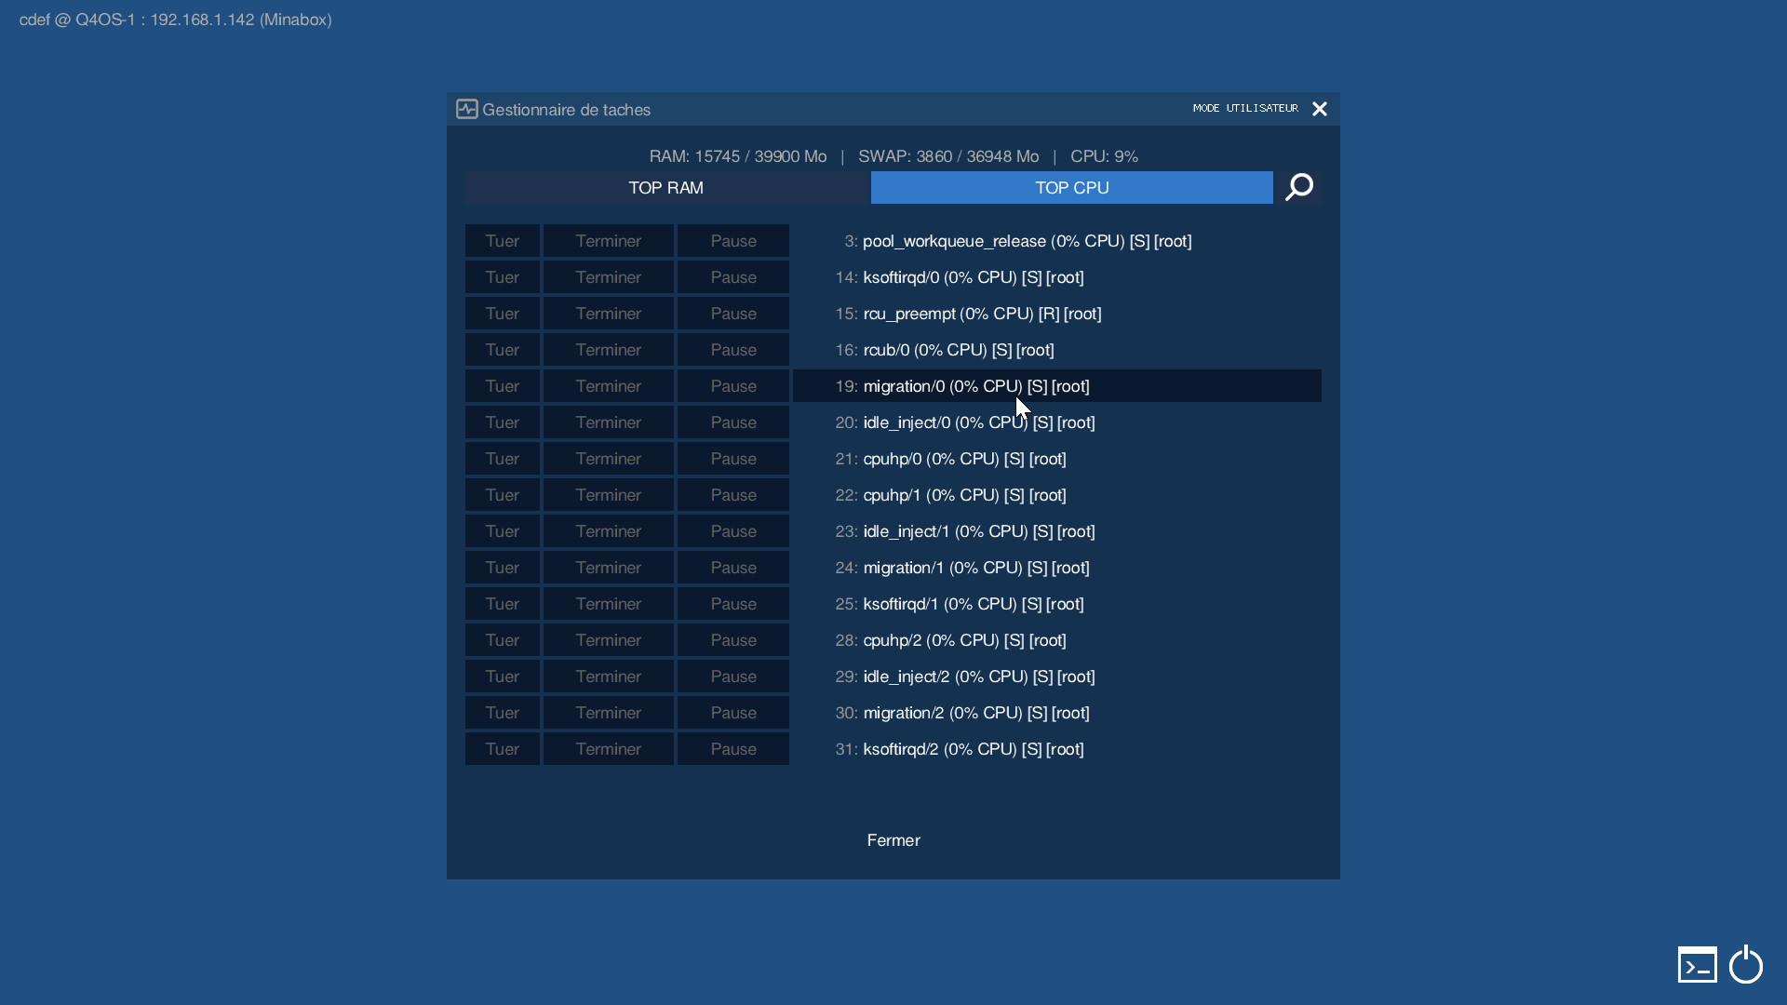Click the power icon
Viewport: 1787px width, 1005px height.
1746,965
